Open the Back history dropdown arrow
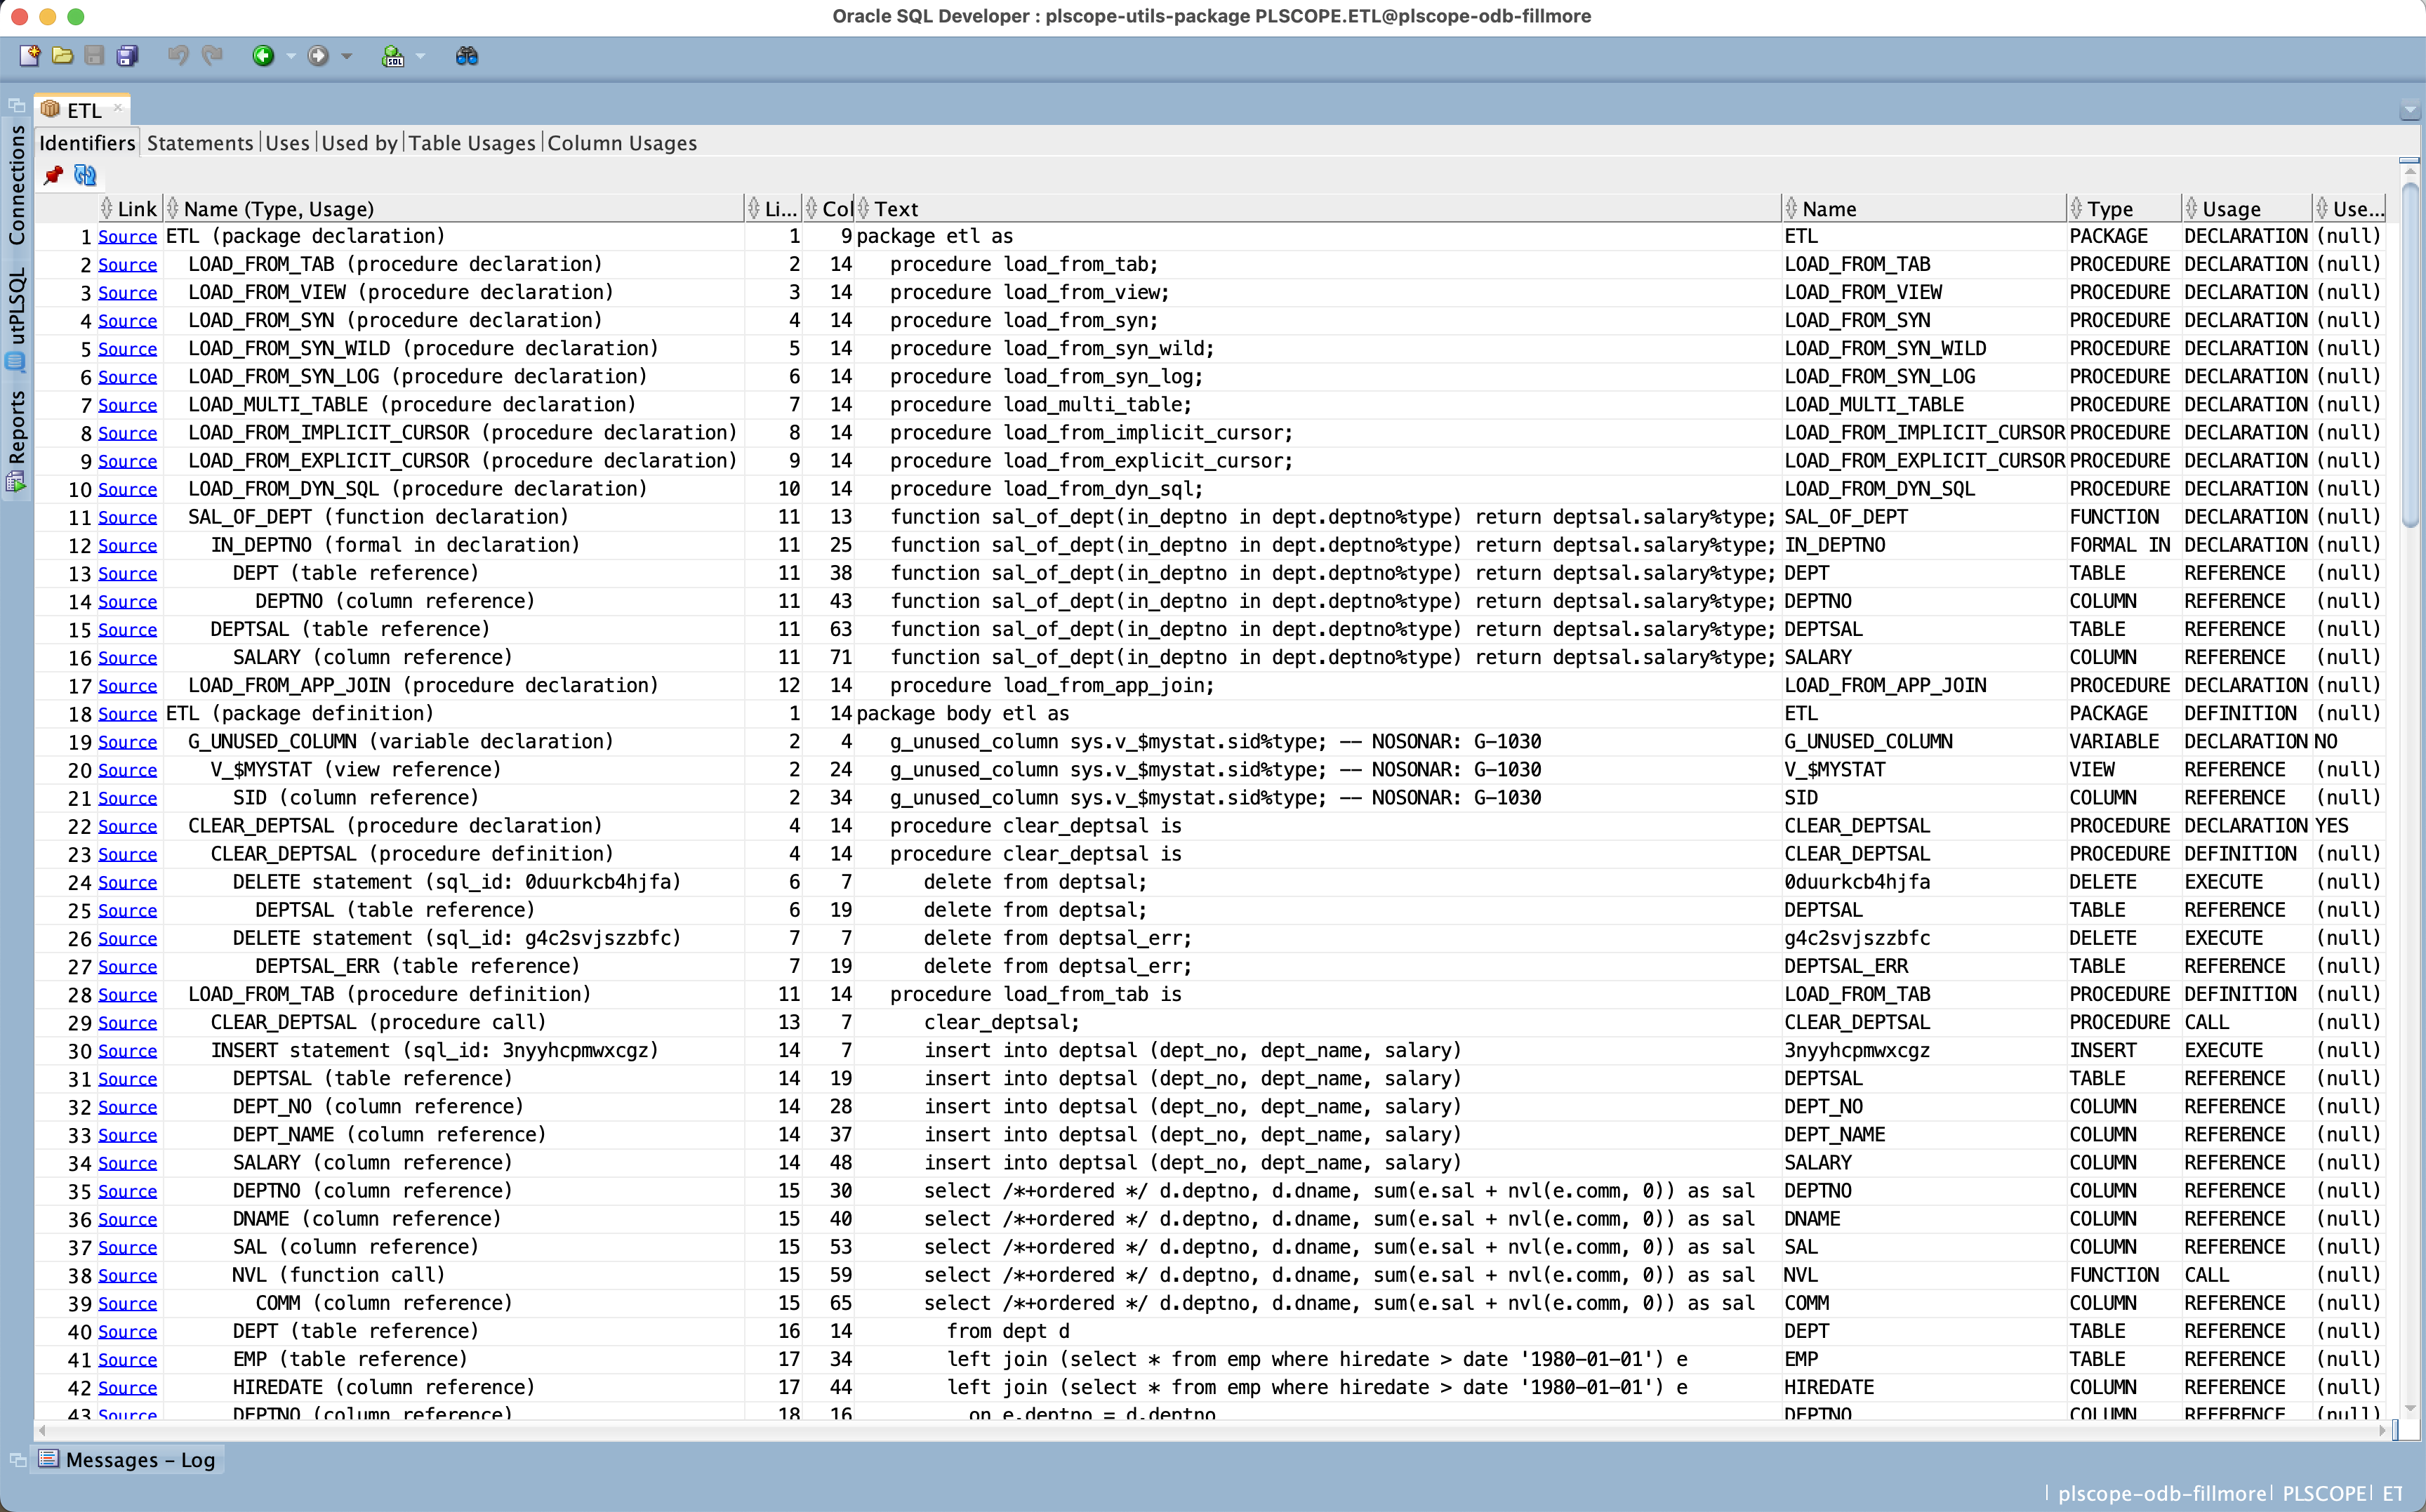The image size is (2426, 1512). point(291,56)
